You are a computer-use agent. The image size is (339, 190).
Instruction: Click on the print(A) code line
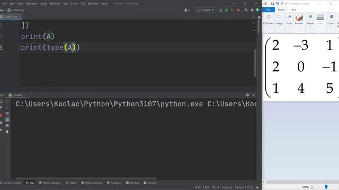(38, 36)
